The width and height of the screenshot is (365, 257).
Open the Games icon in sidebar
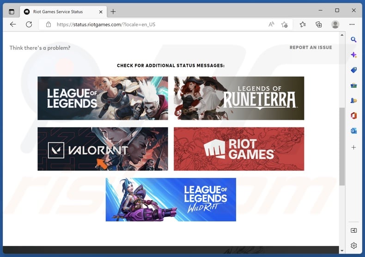point(353,101)
